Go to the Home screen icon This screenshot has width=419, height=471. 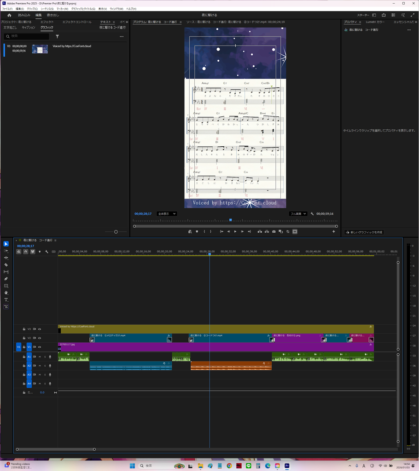pyautogui.click(x=9, y=15)
